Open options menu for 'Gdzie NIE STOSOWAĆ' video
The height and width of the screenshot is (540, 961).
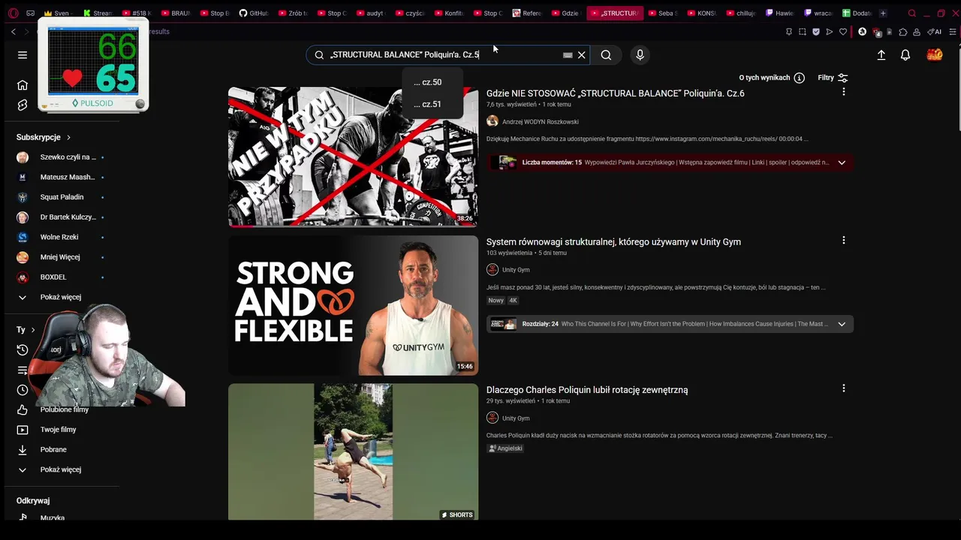tap(844, 91)
